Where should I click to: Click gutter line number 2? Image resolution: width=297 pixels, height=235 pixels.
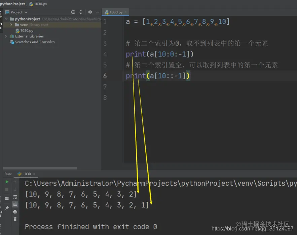[105, 33]
